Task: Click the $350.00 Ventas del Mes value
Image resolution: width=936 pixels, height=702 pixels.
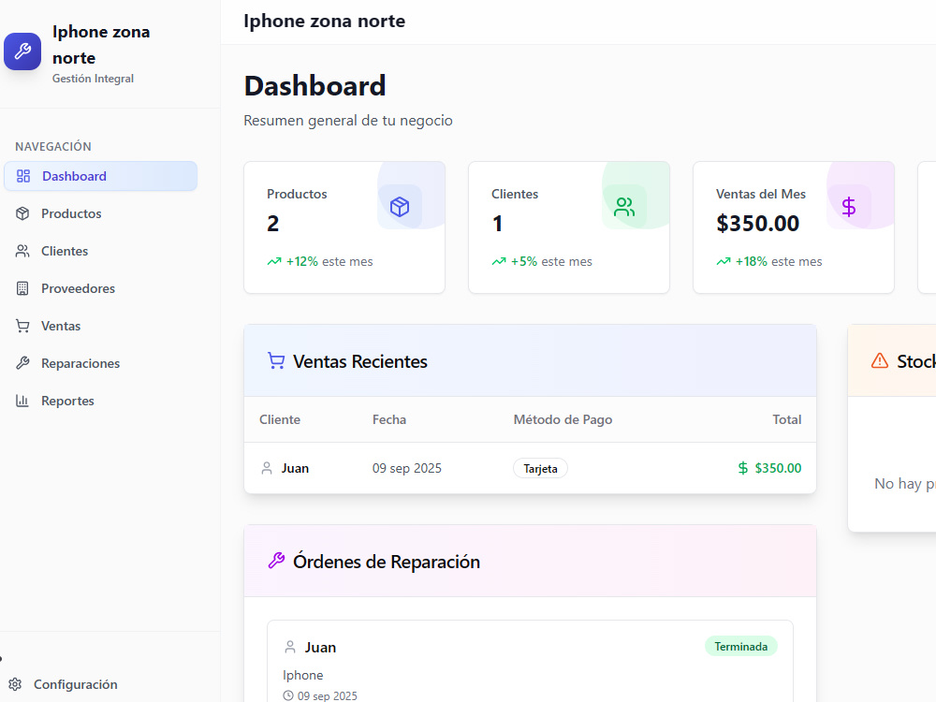Action: (757, 224)
